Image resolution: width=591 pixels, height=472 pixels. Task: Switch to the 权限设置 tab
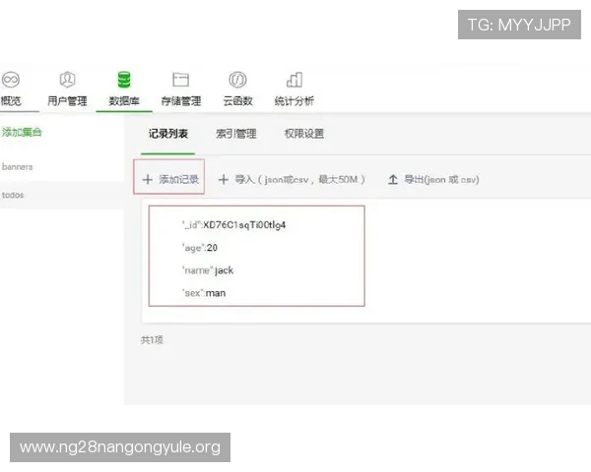click(x=303, y=134)
